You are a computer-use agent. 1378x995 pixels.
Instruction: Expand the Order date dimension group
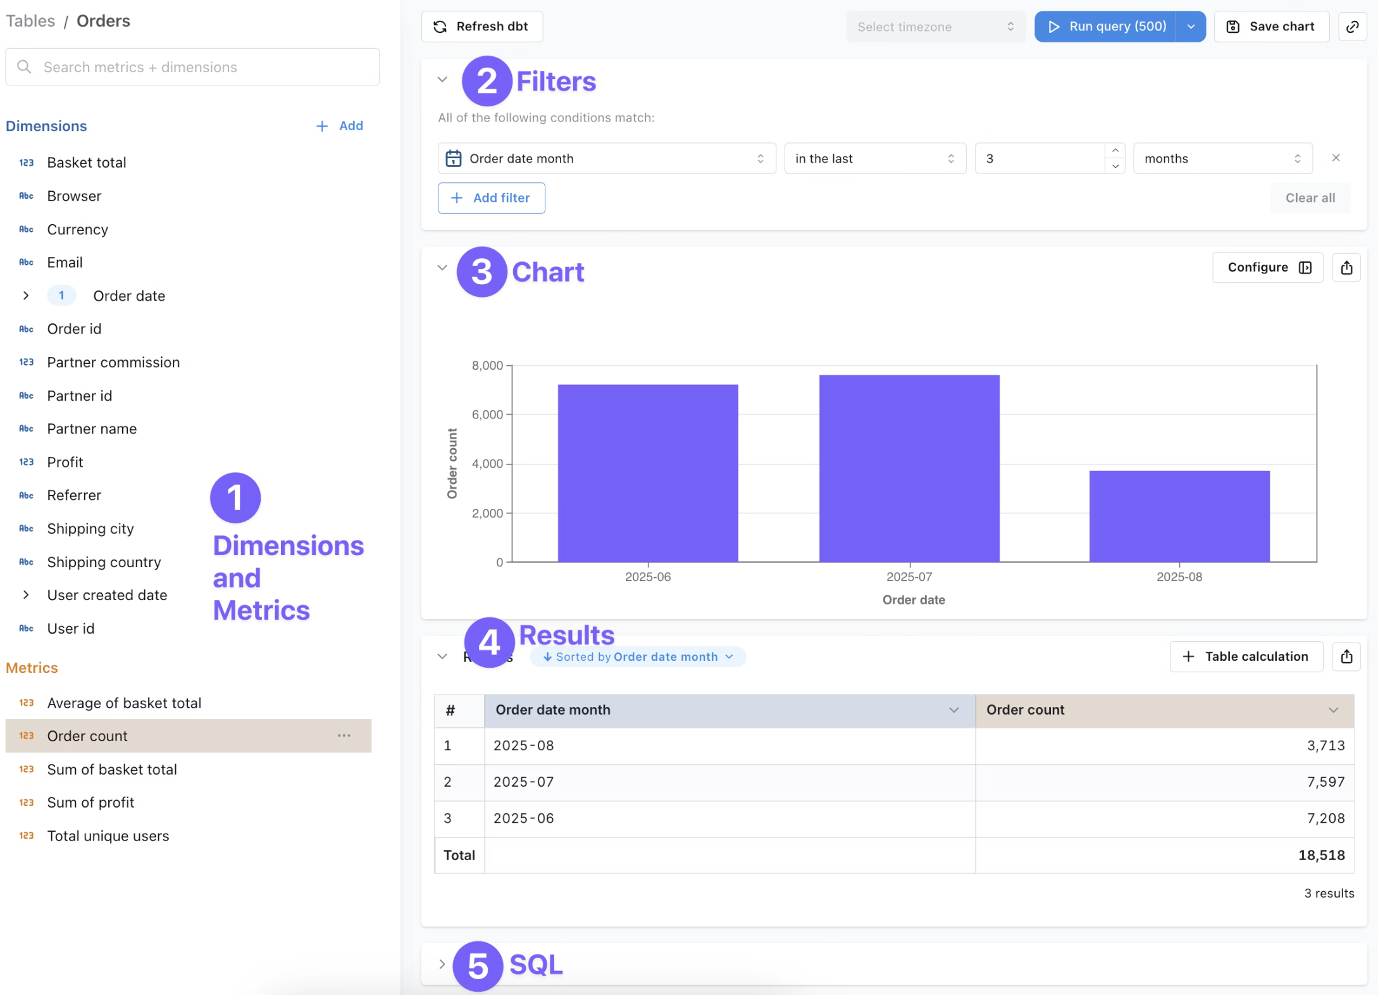[26, 296]
